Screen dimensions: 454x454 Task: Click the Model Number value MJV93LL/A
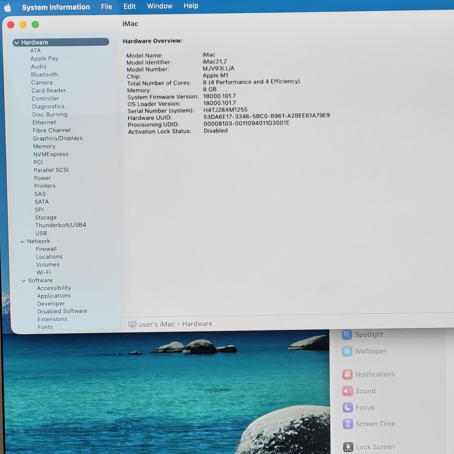pos(219,68)
